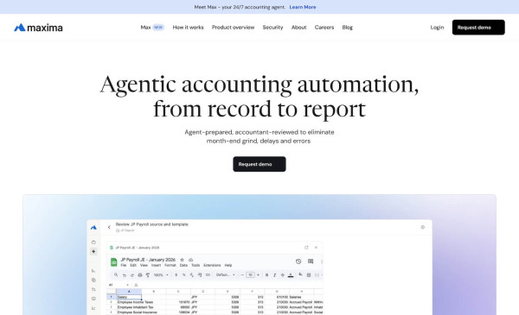Open the 100% zoom dropdown
Viewport: 519px width, 315px height.
pyautogui.click(x=161, y=274)
